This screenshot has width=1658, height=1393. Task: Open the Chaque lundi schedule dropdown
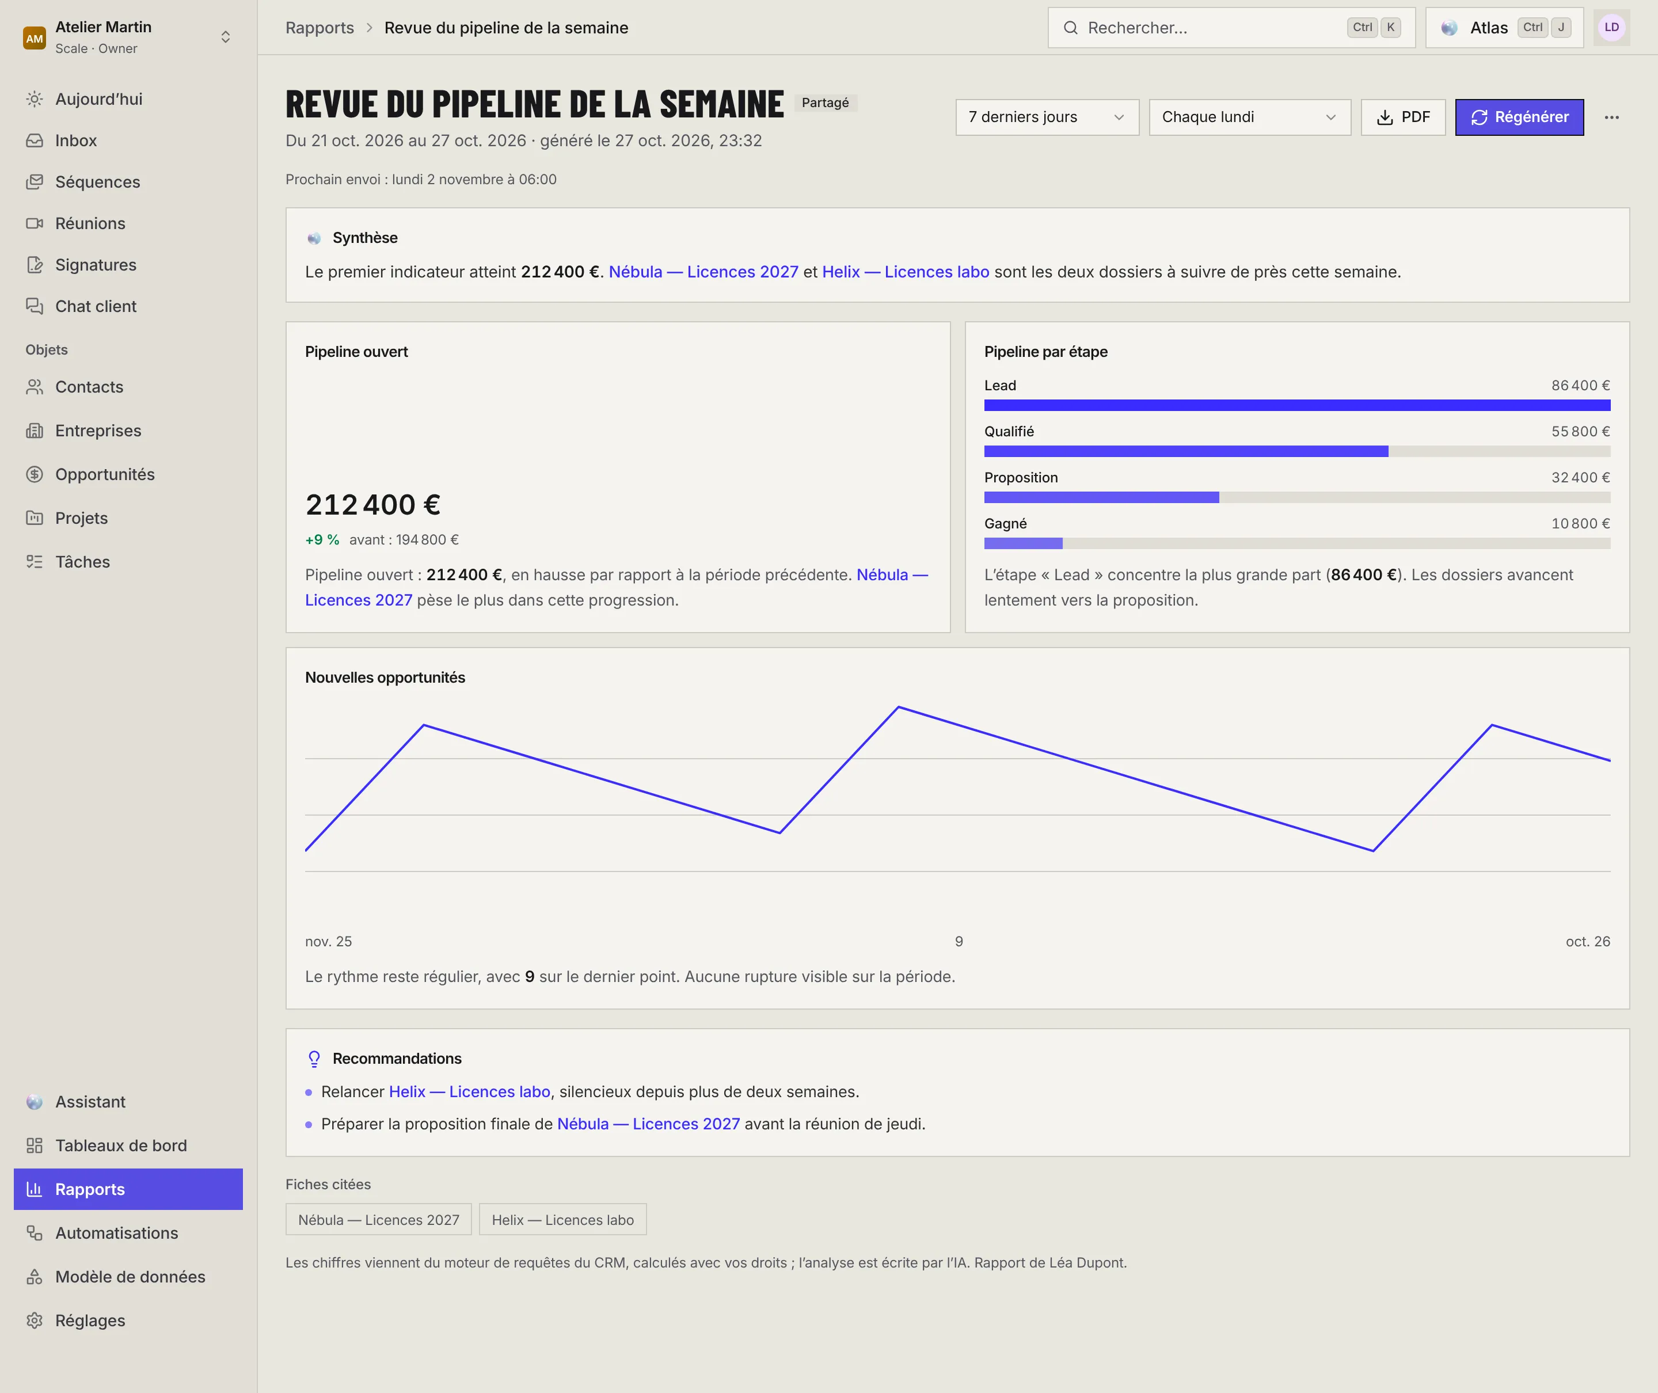[x=1250, y=117]
